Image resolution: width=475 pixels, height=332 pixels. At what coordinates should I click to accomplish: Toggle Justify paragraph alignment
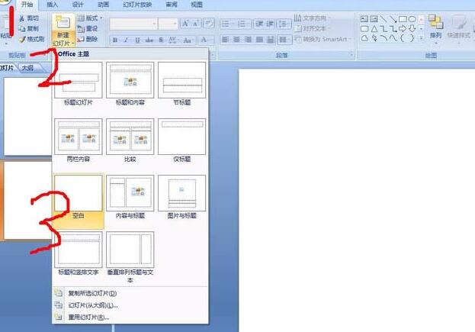pyautogui.click(x=259, y=40)
